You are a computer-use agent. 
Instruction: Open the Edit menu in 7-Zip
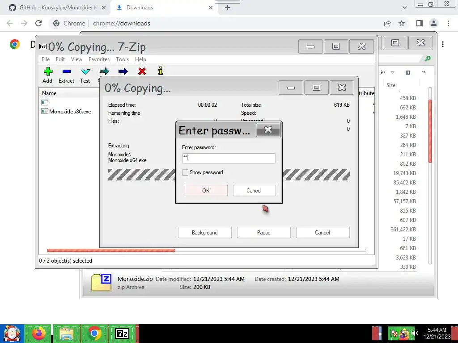pos(60,59)
